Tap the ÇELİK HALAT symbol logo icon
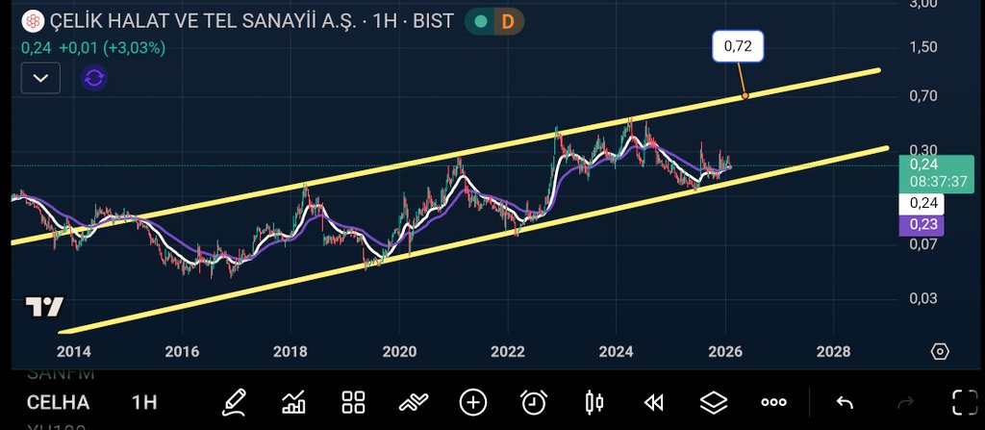This screenshot has height=430, width=985. pos(32,21)
